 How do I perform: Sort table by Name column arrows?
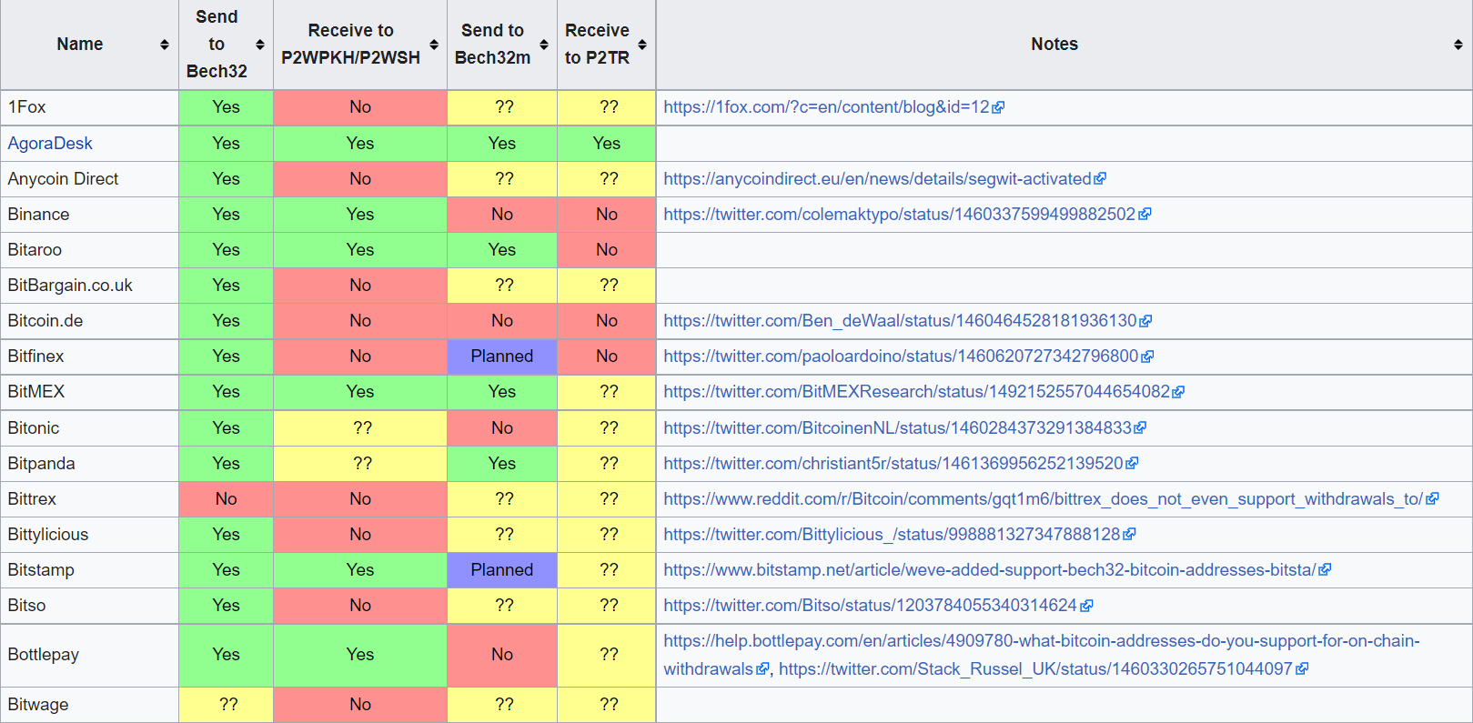pyautogui.click(x=164, y=45)
